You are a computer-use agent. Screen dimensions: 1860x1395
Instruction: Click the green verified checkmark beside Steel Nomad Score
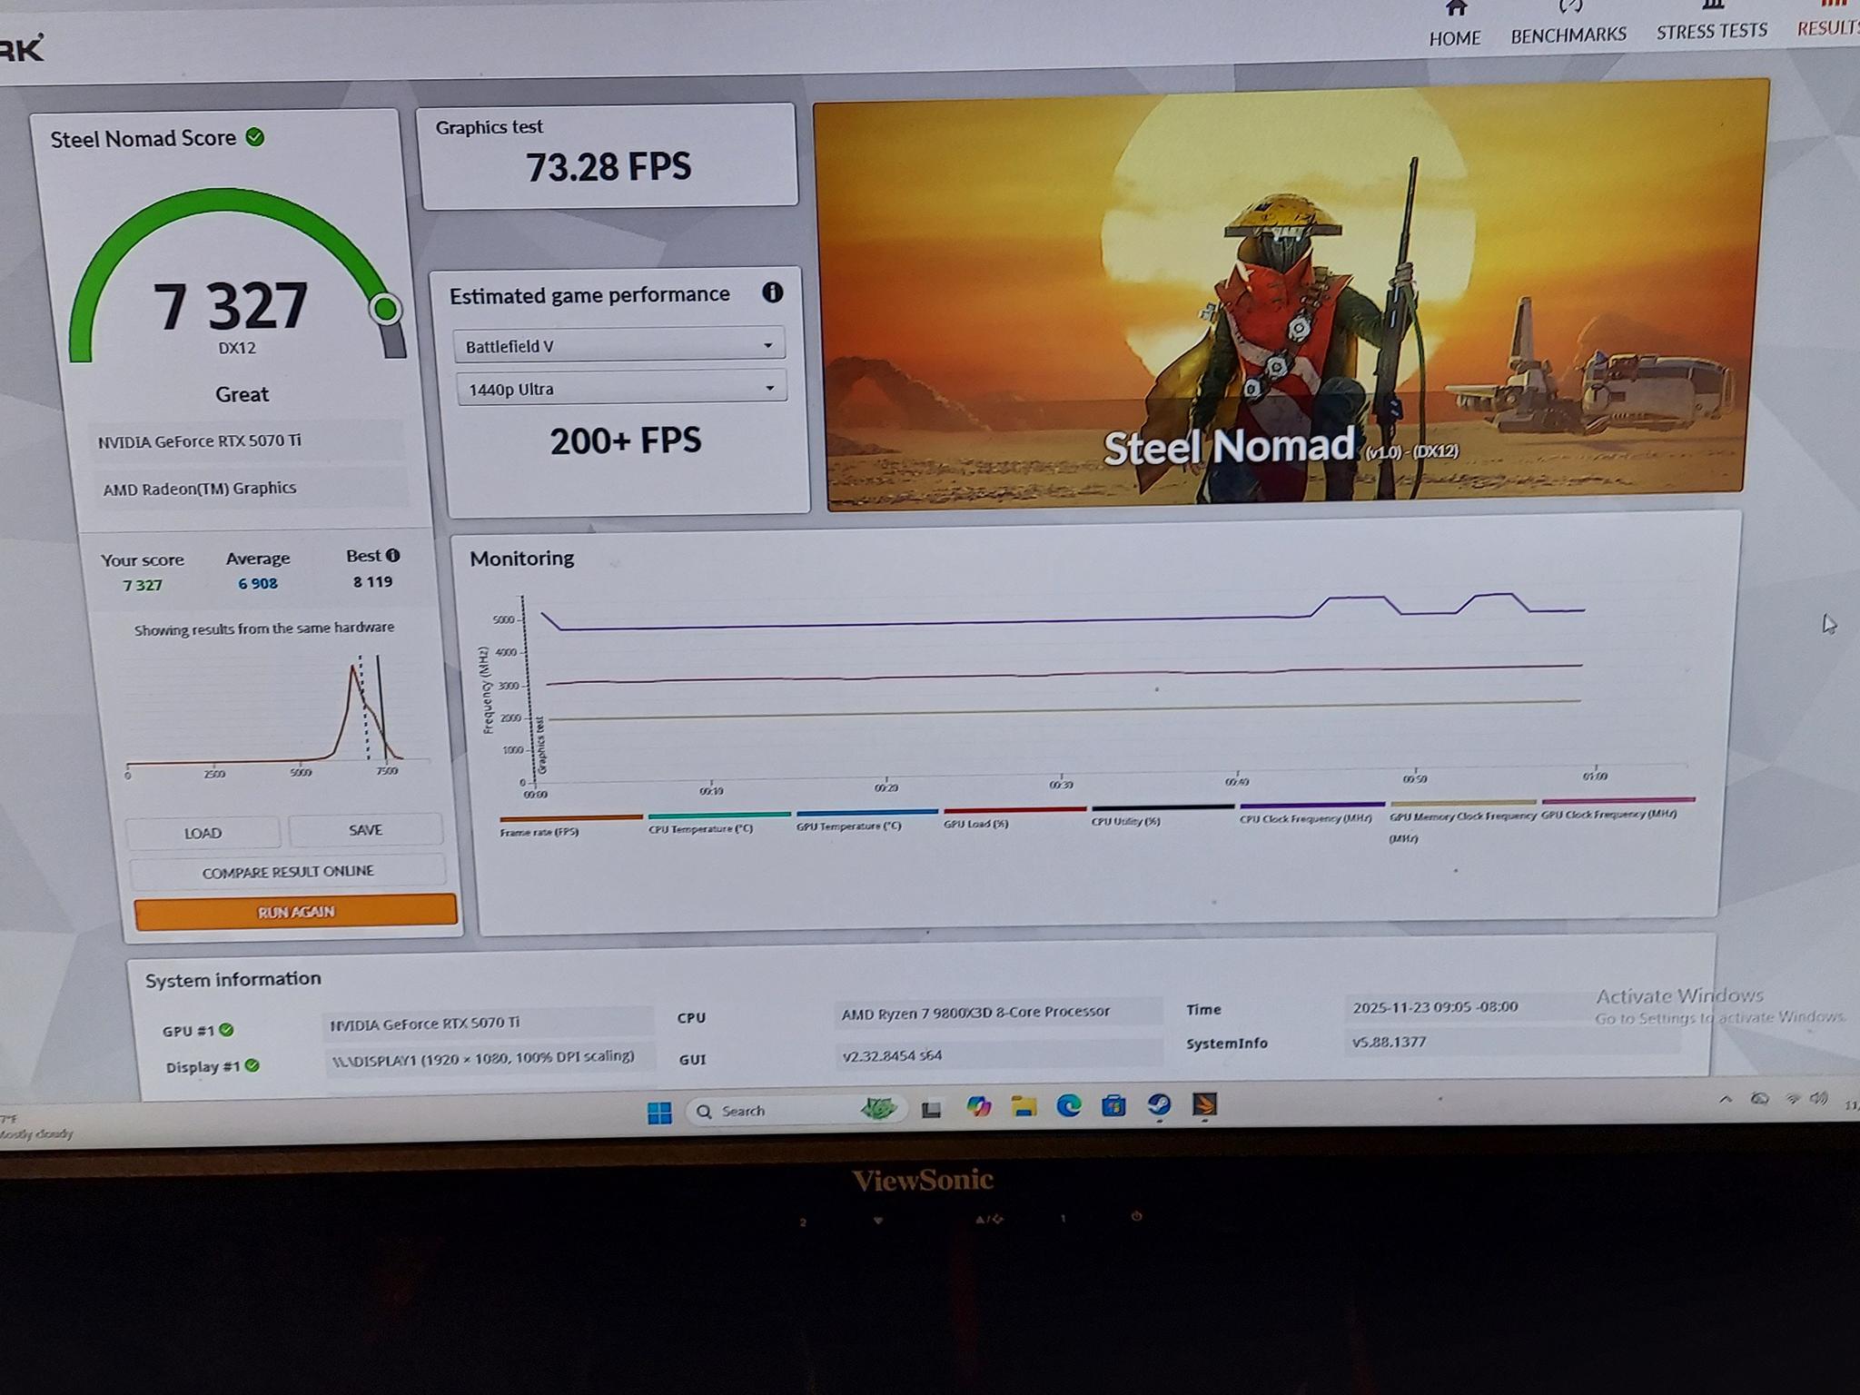(256, 137)
